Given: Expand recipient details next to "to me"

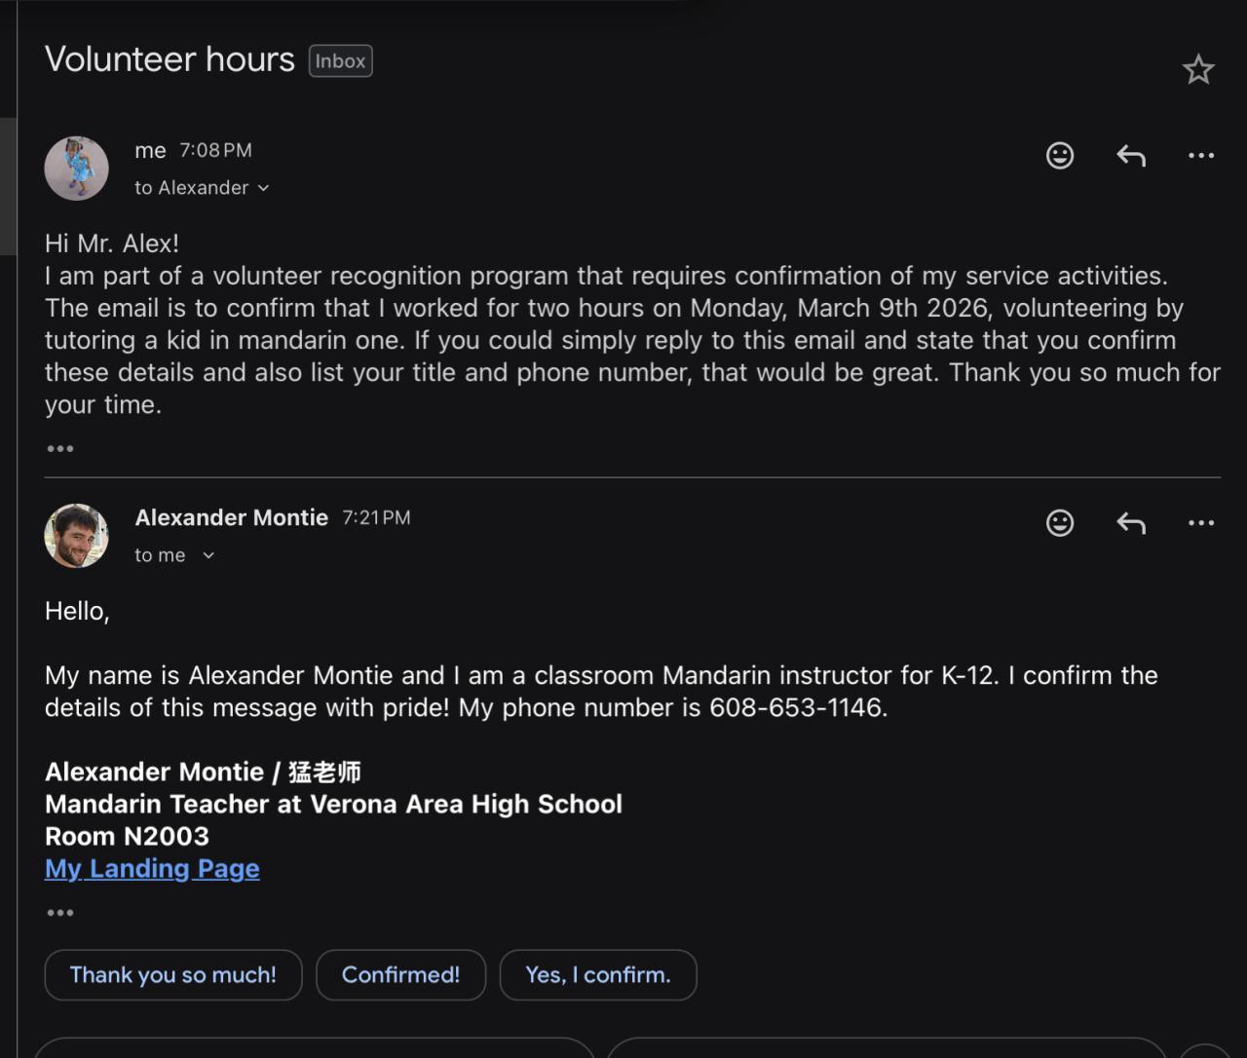Looking at the screenshot, I should tap(208, 555).
